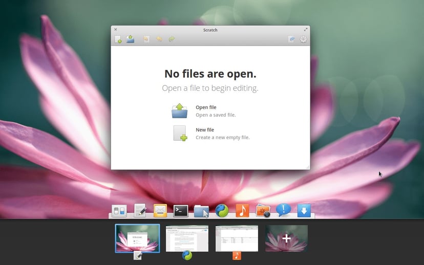This screenshot has width=424, height=265.
Task: Choose the Open file option in welcome screen
Action: [204, 111]
